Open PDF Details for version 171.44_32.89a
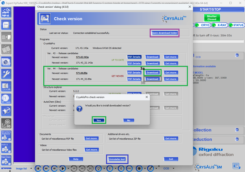This screenshot has width=245, height=172. (x=134, y=79)
